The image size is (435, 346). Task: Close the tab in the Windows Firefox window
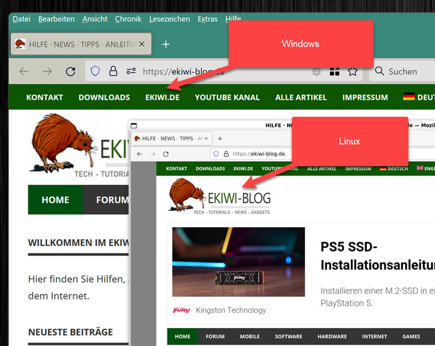[x=142, y=44]
